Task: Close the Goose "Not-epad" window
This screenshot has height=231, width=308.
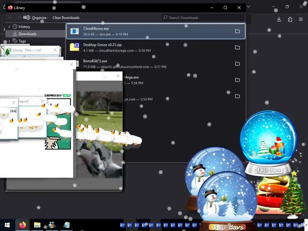Action: click(55, 50)
